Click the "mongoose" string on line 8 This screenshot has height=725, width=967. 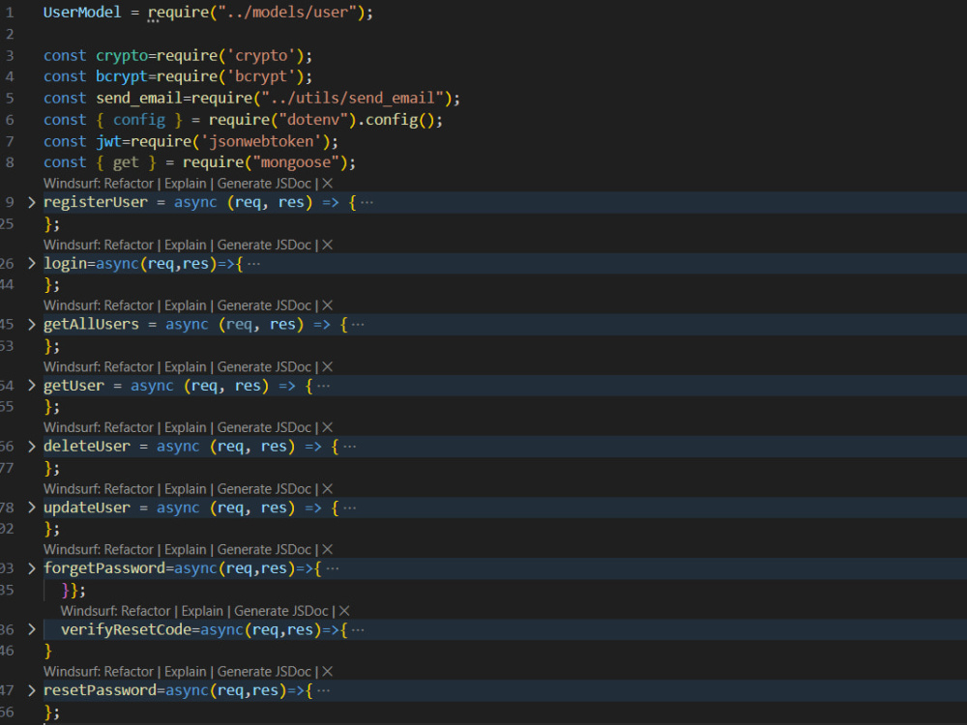(296, 162)
